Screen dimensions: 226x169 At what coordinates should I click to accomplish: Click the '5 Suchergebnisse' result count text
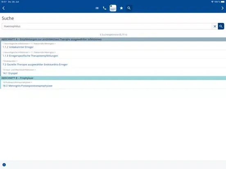113,35
